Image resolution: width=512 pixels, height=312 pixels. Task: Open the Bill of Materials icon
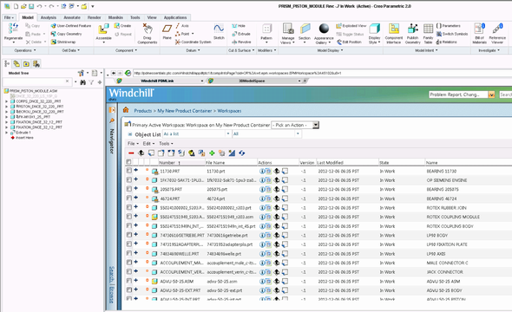[x=479, y=29]
